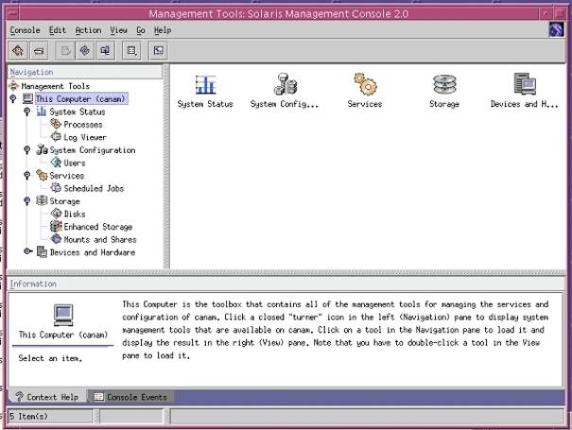Click the Navigation pane header
572x430 pixels.
pos(85,72)
